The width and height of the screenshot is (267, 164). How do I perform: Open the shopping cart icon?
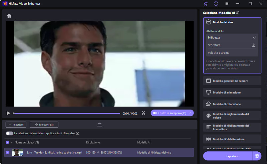pos(205,4)
